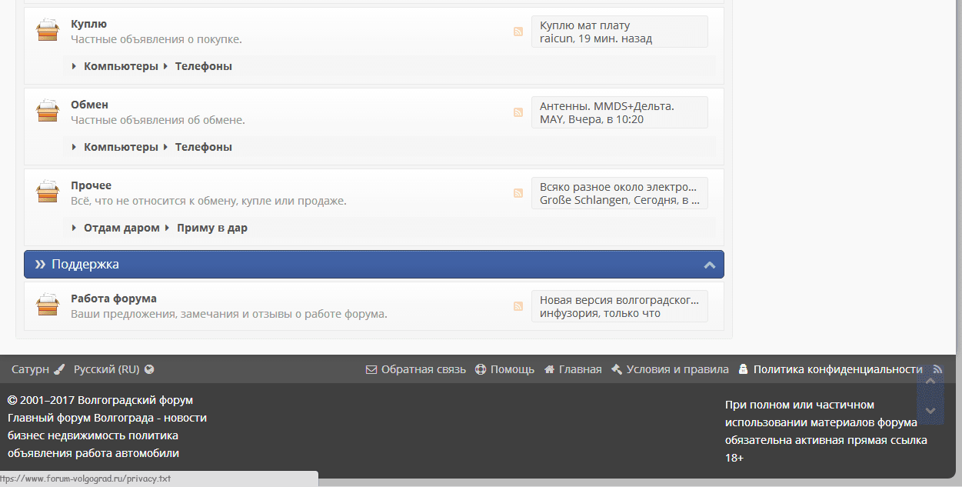Open Приму в дар subforum
The image size is (962, 487).
pos(212,228)
